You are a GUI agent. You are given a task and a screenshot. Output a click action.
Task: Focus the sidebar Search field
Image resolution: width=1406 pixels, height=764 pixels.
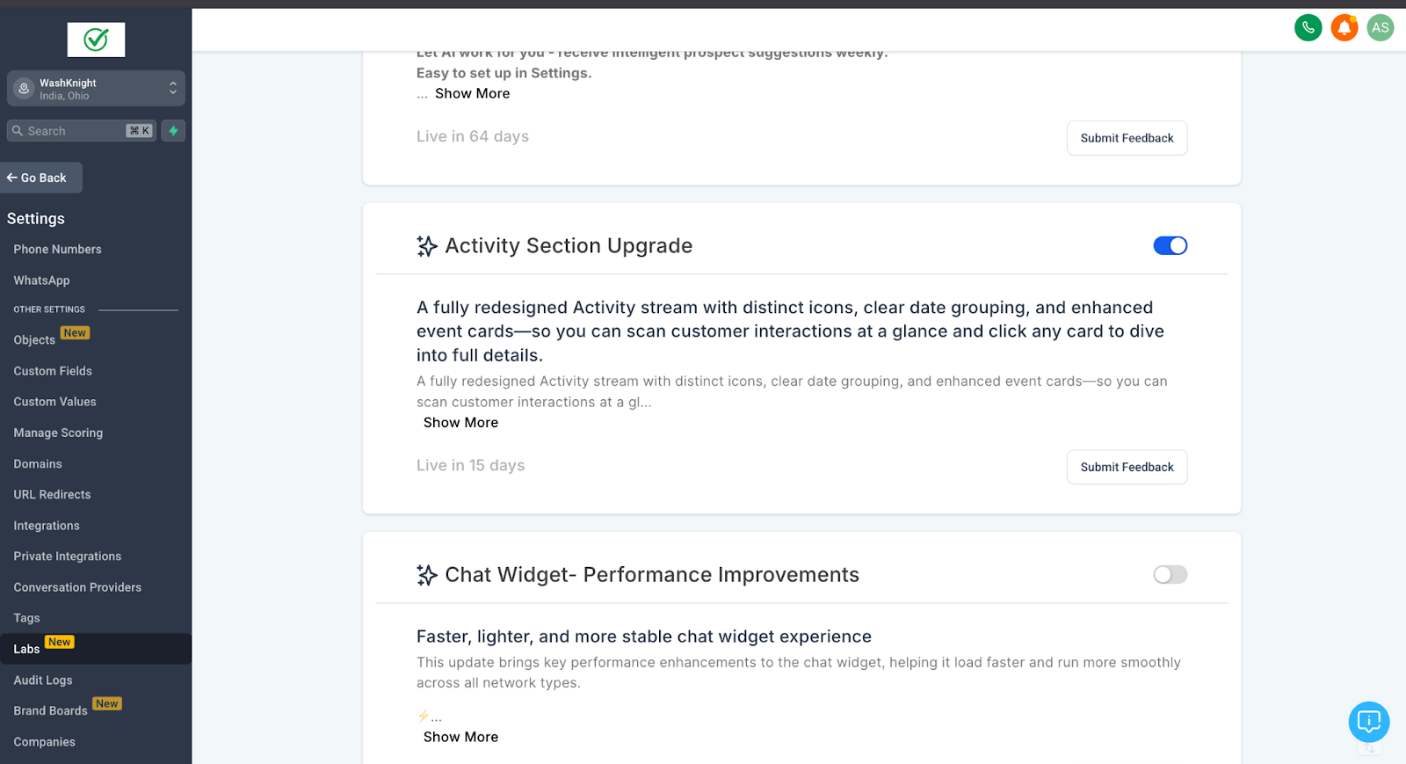coord(82,131)
